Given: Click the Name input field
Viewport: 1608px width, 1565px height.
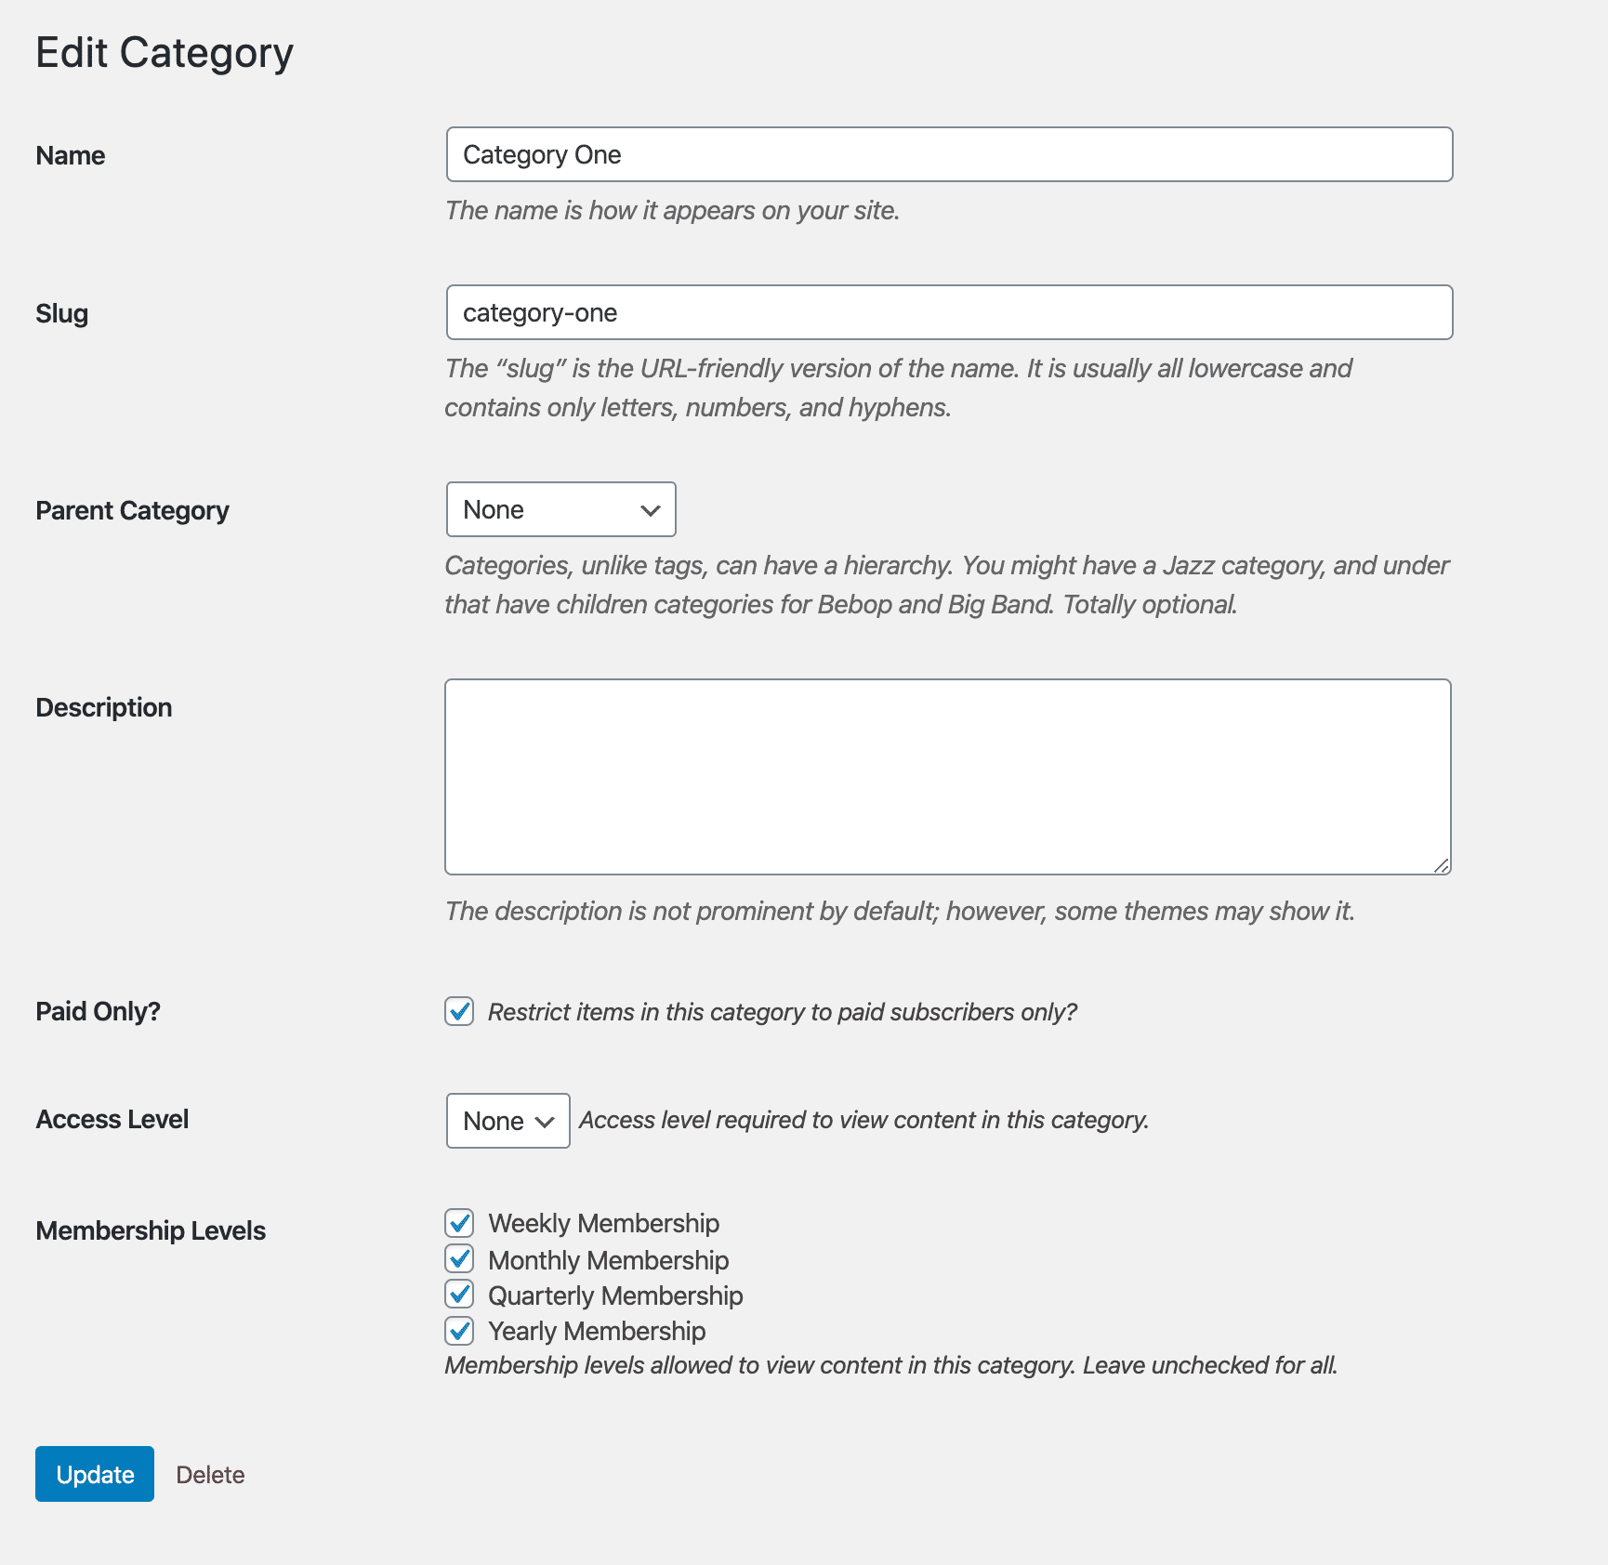Looking at the screenshot, I should pos(948,154).
